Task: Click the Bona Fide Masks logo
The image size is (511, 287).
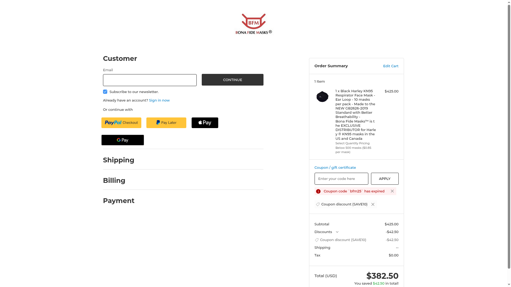Action: [253, 24]
